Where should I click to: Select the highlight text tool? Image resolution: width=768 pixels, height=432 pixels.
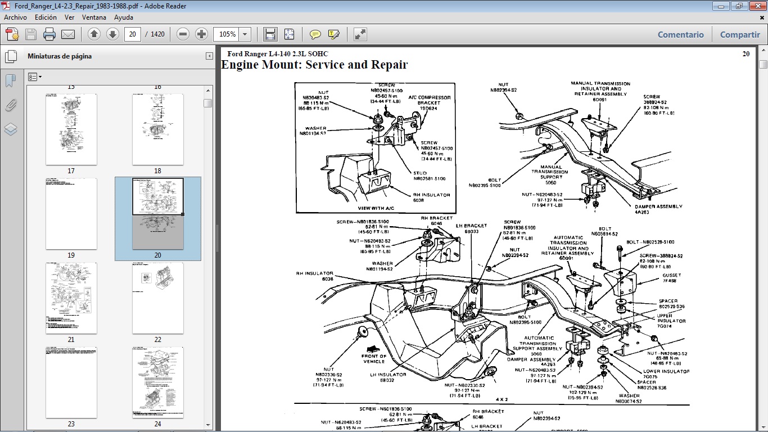point(334,34)
